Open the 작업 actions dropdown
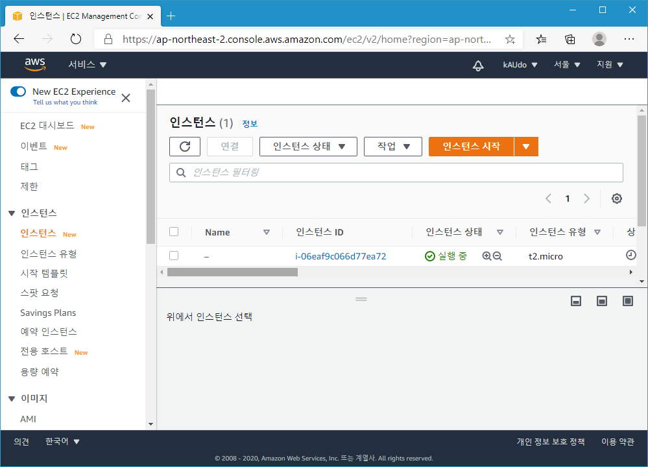 pos(393,147)
